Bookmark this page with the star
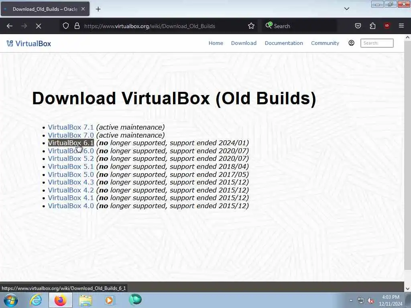Viewport: 411px width, 308px height. pos(251,26)
